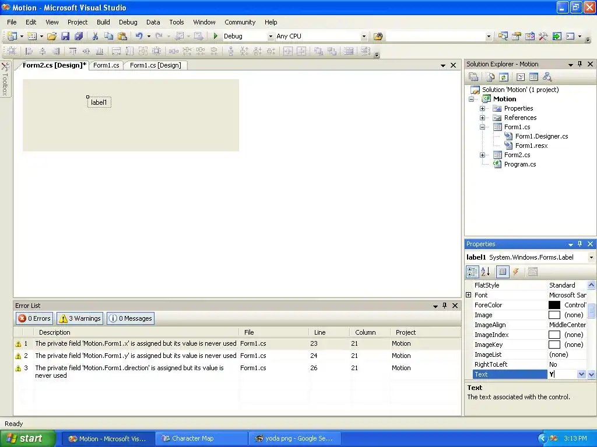The image size is (597, 447).
Task: Open yoda png Google taskbar window
Action: pyautogui.click(x=294, y=439)
